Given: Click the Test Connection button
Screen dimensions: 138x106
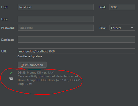Looking at the screenshot, I should click(32, 65).
